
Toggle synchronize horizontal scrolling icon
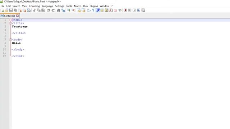pyautogui.click(x=83, y=10)
